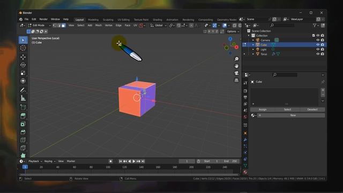The width and height of the screenshot is (343, 193).
Task: Click the current frame number field
Action: 187,161
